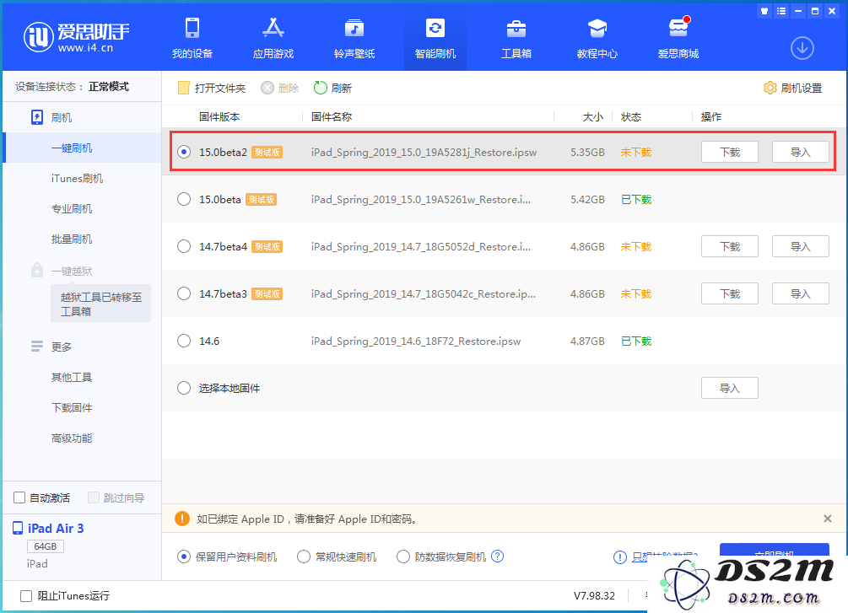
Task: Tick the 自动激活 checkbox
Action: point(19,497)
